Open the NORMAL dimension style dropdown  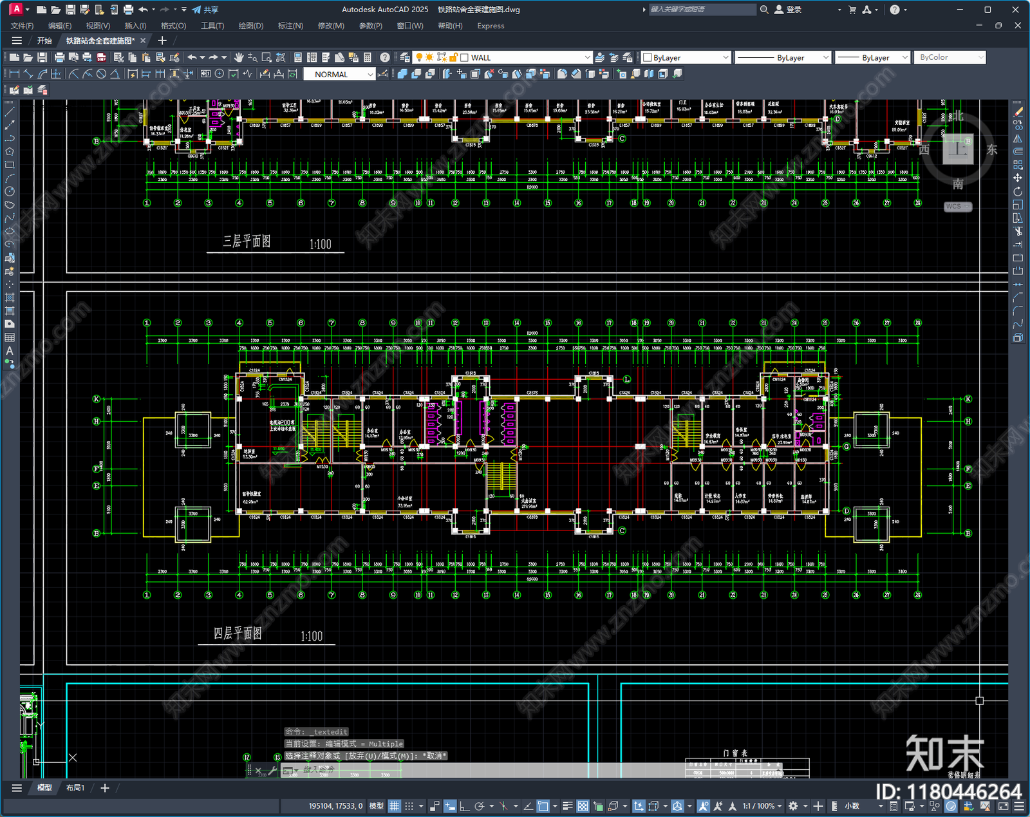click(x=370, y=75)
